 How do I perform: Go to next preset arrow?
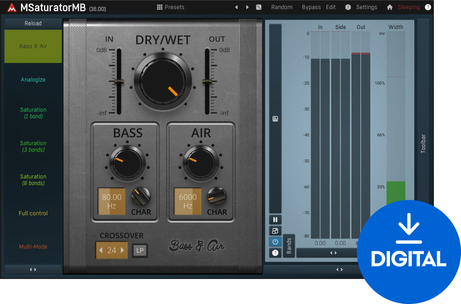point(247,7)
